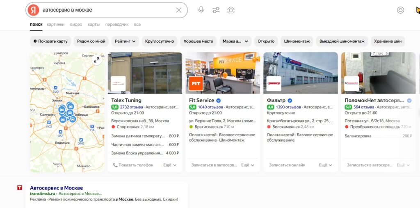Click Замена блока управления 4 000 ₽ row
Image resolution: width=420 pixels, height=208 pixels.
(145, 153)
